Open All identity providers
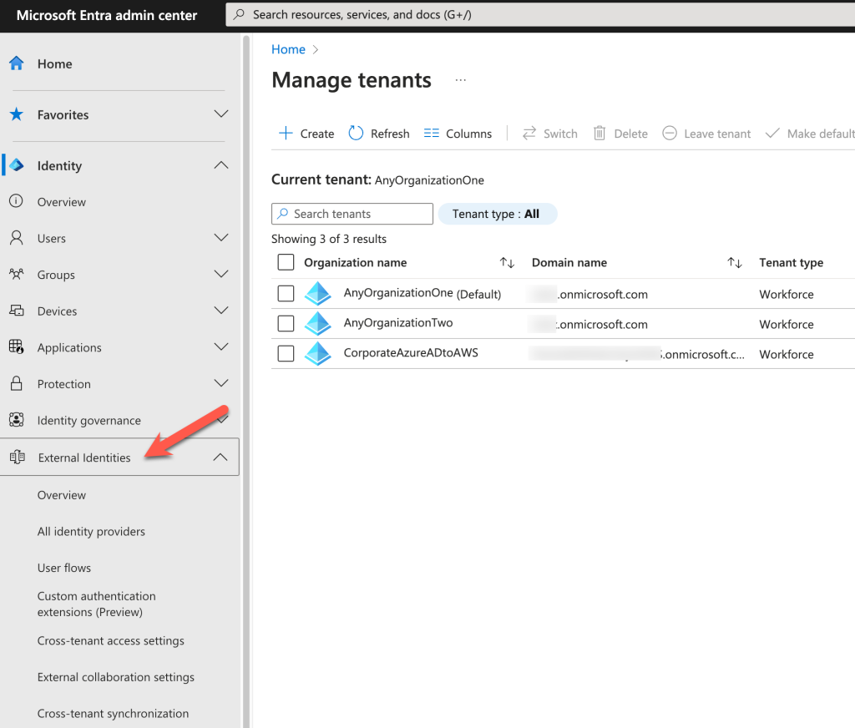 [91, 532]
